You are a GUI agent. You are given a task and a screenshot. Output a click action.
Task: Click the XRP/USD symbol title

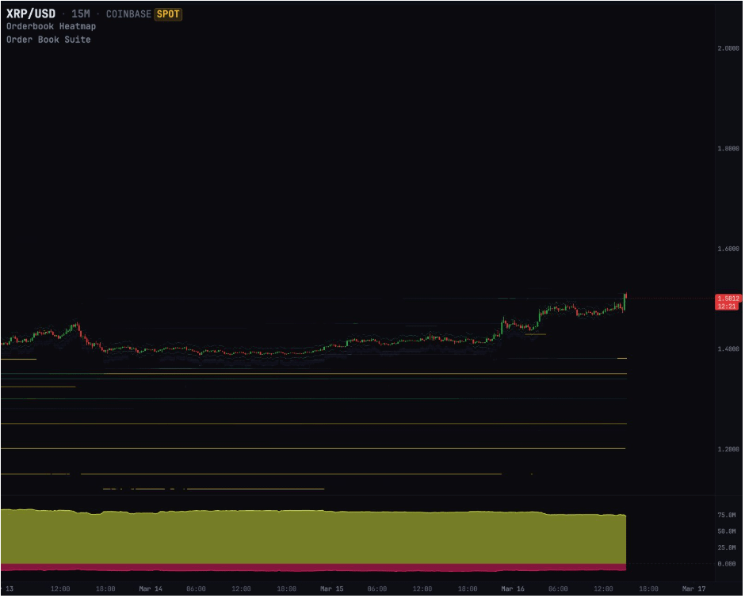pyautogui.click(x=31, y=13)
